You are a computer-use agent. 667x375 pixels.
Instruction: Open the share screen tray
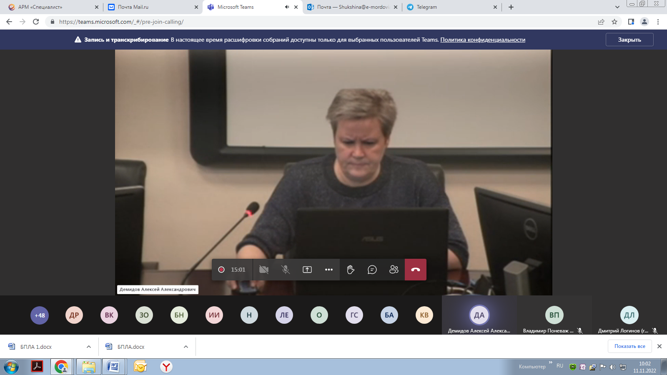(x=307, y=270)
